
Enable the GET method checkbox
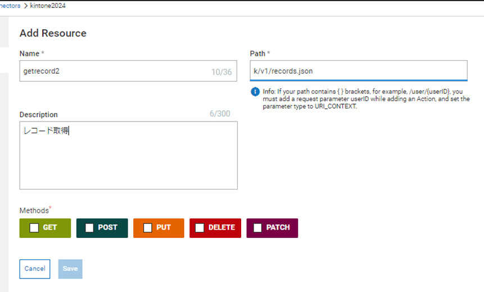click(x=34, y=228)
